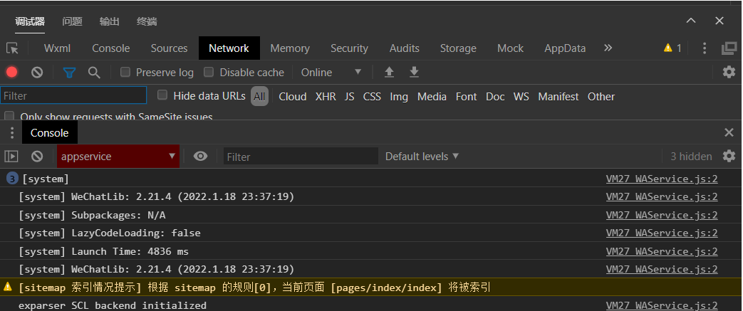Viewport: 743px width, 311px height.
Task: Import HAR file with upload arrow
Action: pos(389,72)
